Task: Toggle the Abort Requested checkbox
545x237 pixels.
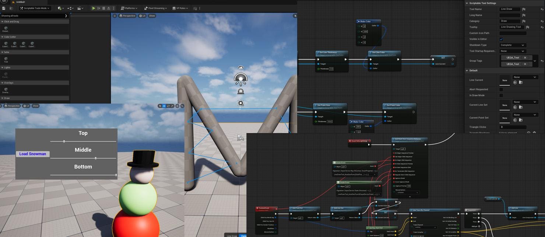Action: (501, 89)
